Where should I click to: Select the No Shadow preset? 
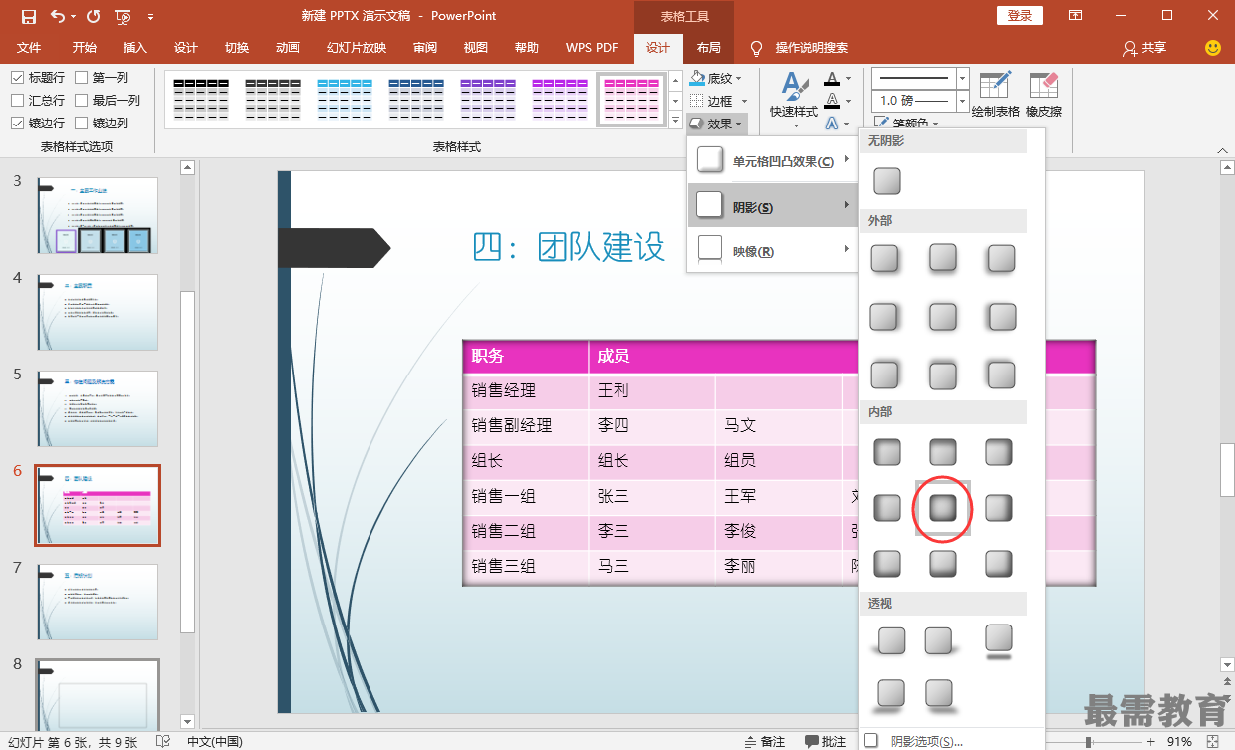pyautogui.click(x=886, y=181)
